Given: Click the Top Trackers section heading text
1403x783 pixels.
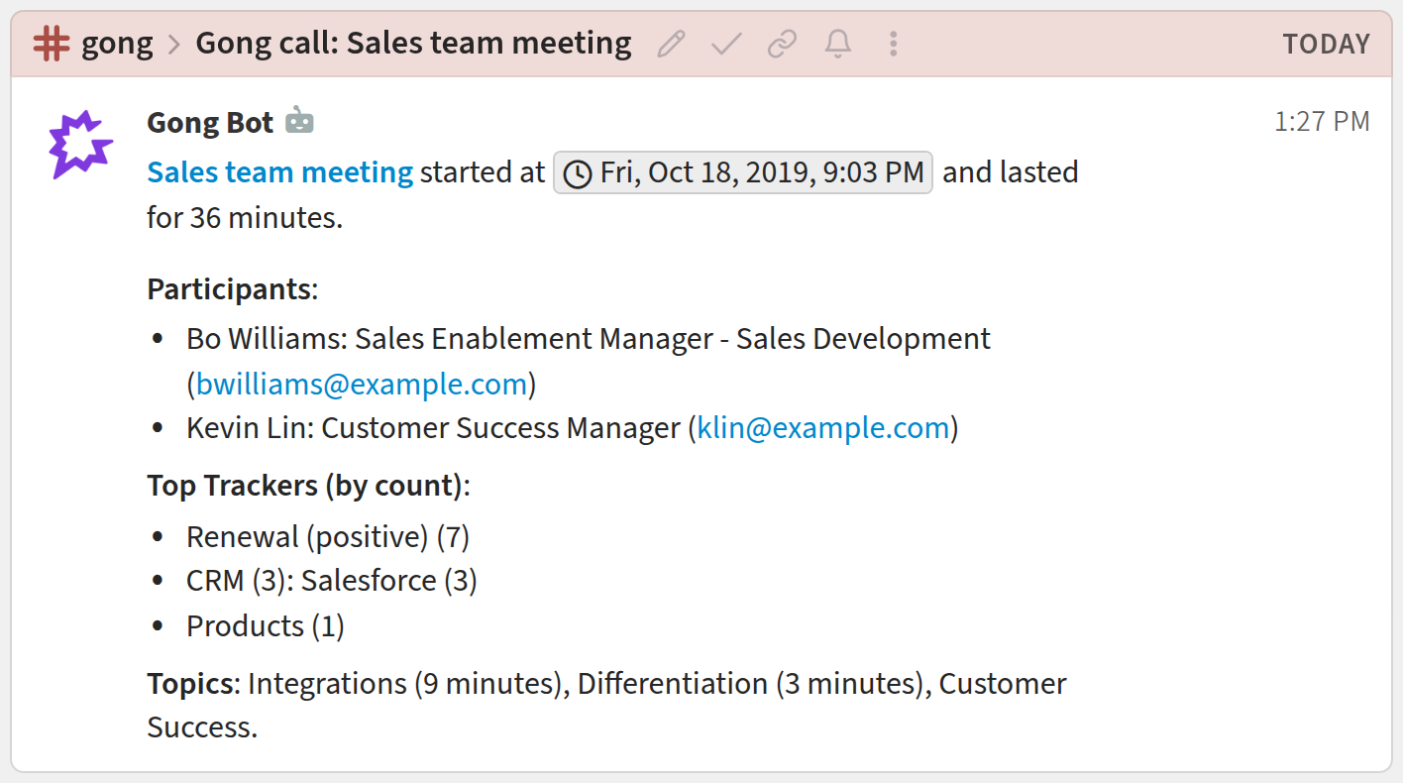Looking at the screenshot, I should tap(306, 486).
